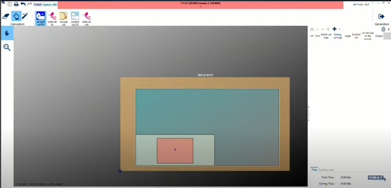Image resolution: width=391 pixels, height=188 pixels.
Task: Select the miter 44 in tool
Action: [x=52, y=18]
